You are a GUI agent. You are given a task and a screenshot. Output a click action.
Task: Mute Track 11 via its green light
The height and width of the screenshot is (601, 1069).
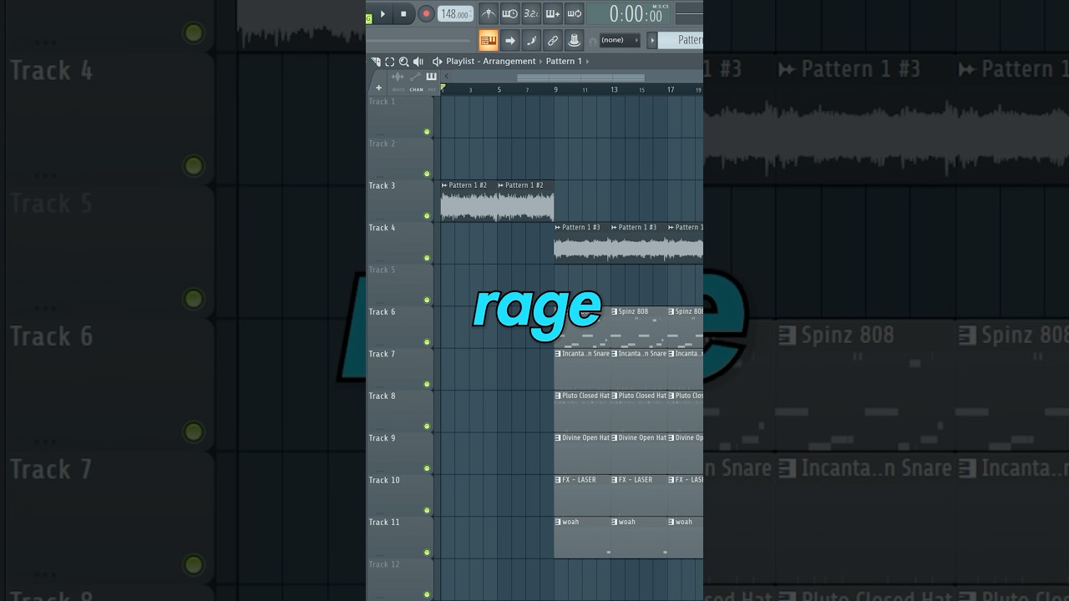pos(427,553)
